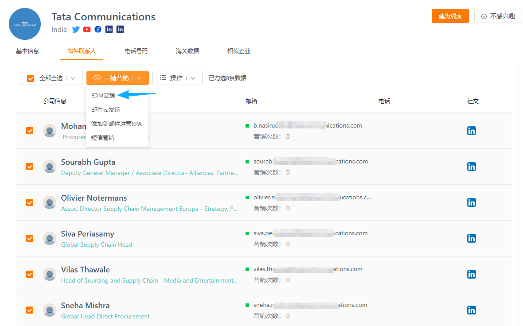Click Siva Periasamy's avatar icon
This screenshot has width=523, height=326.
point(50,238)
